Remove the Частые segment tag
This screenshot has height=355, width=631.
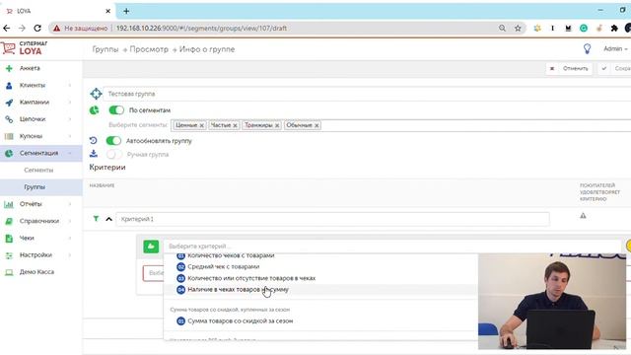(x=235, y=125)
